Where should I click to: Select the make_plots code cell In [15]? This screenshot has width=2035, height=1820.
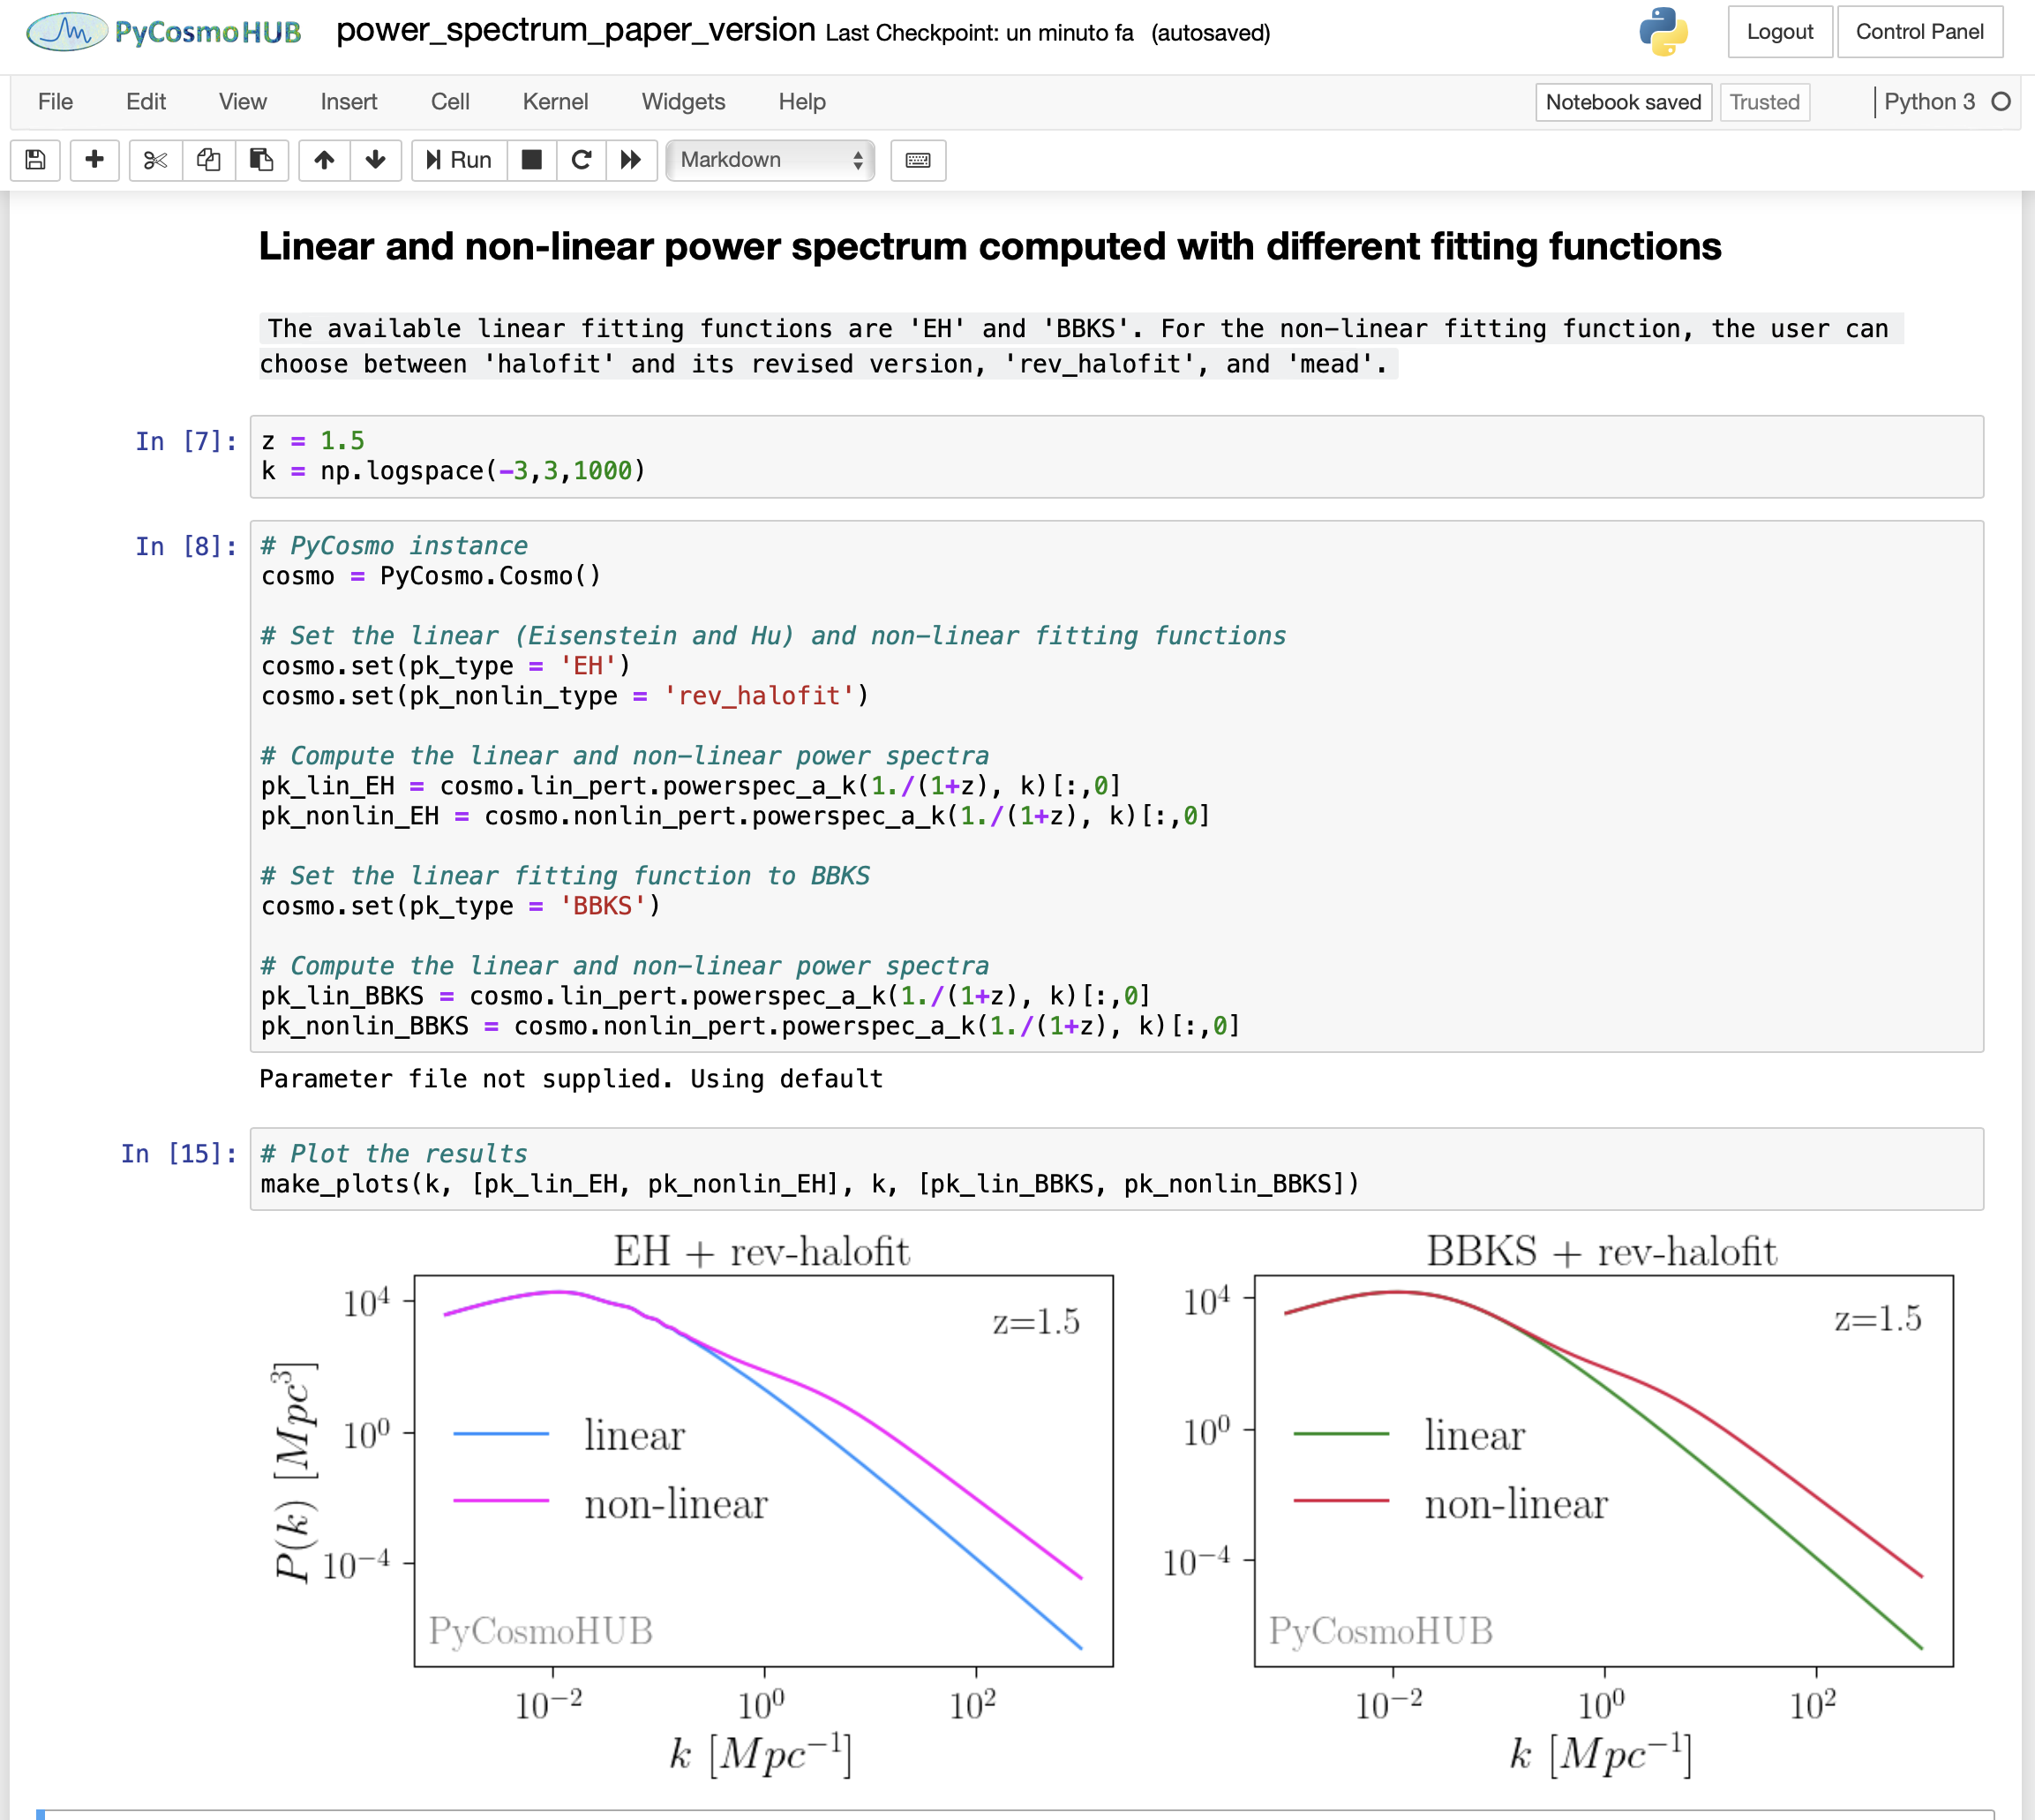tap(1116, 1169)
